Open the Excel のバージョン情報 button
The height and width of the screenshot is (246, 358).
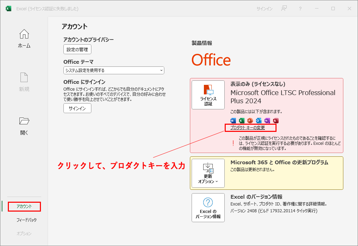(x=208, y=207)
